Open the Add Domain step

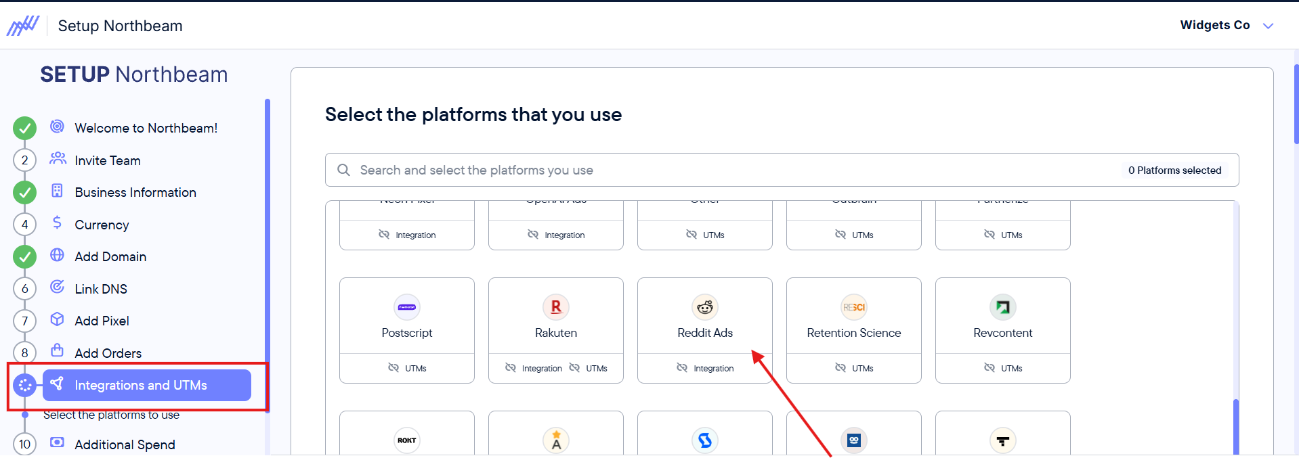[x=110, y=256]
